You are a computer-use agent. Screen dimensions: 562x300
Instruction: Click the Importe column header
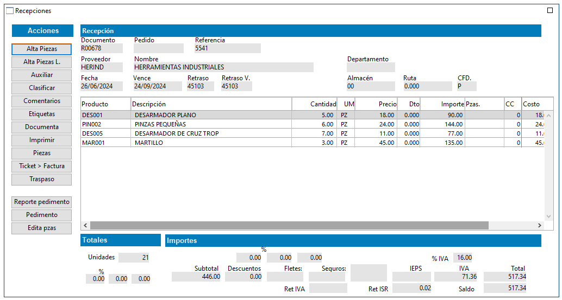[x=442, y=104]
